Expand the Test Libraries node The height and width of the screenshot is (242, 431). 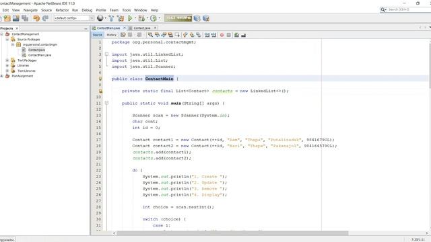click(x=7, y=71)
